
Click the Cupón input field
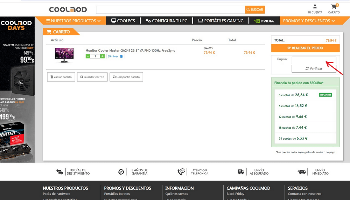tap(314, 60)
